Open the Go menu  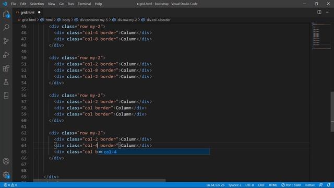[x=62, y=4]
